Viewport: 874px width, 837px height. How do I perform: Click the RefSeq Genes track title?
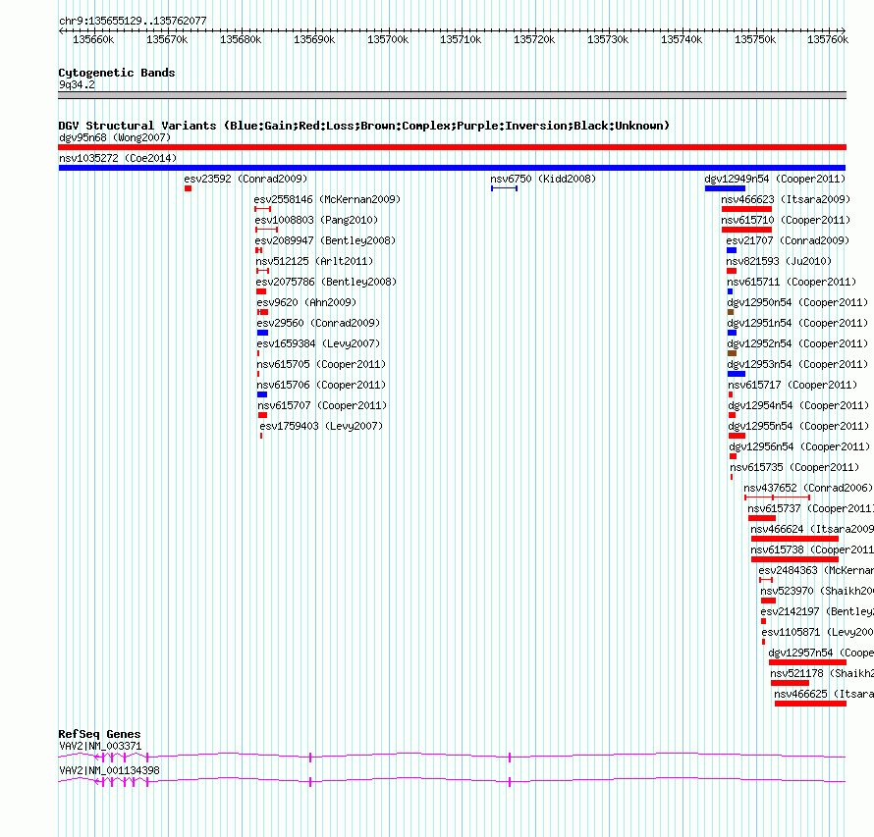click(x=99, y=734)
